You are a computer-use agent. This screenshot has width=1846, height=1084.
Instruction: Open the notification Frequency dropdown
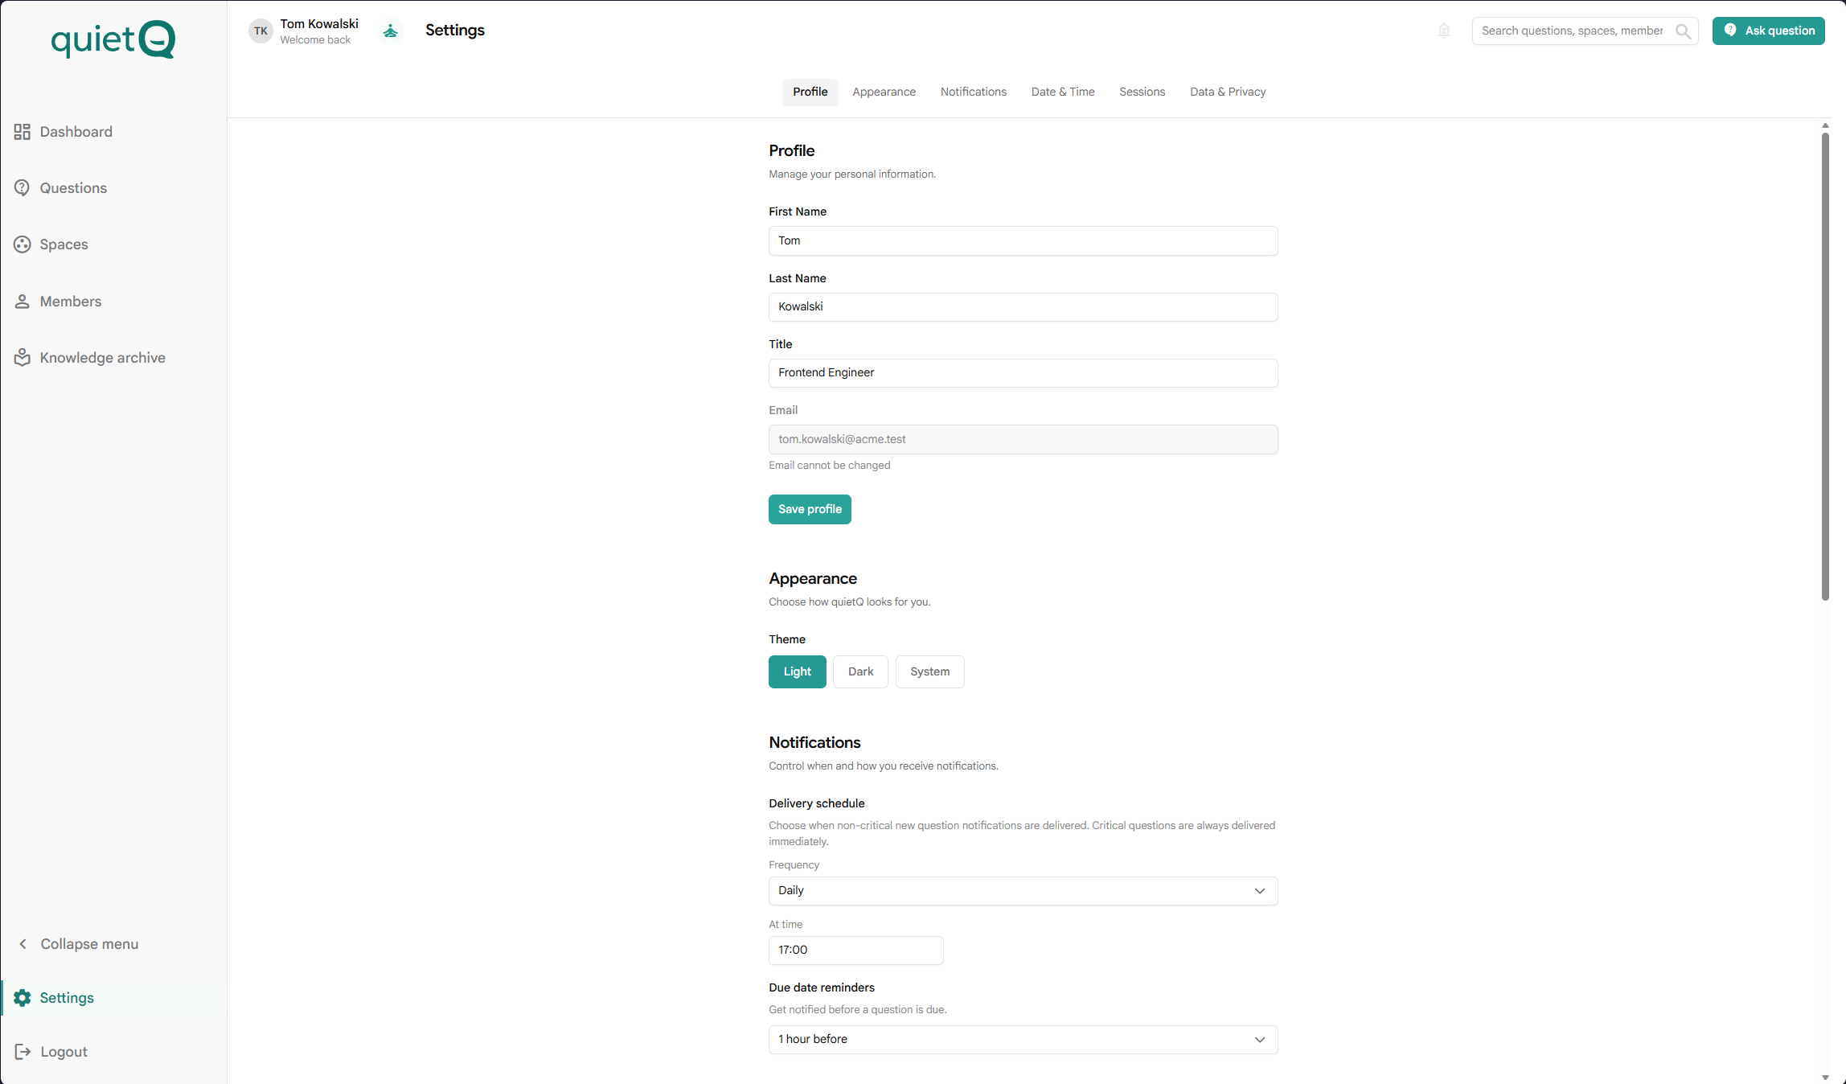point(1022,891)
